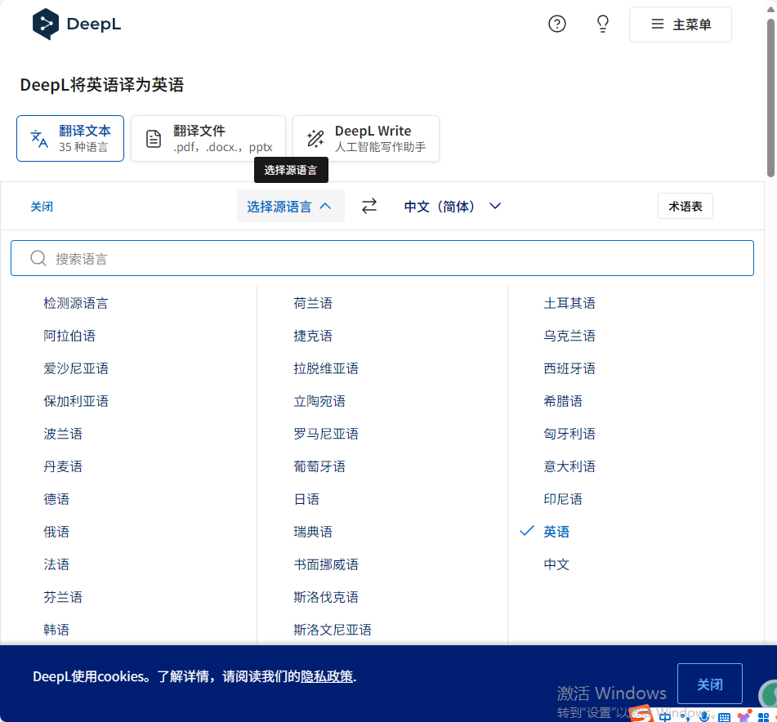Focus the 搜索语言 search field
This screenshot has width=777, height=722.
382,258
